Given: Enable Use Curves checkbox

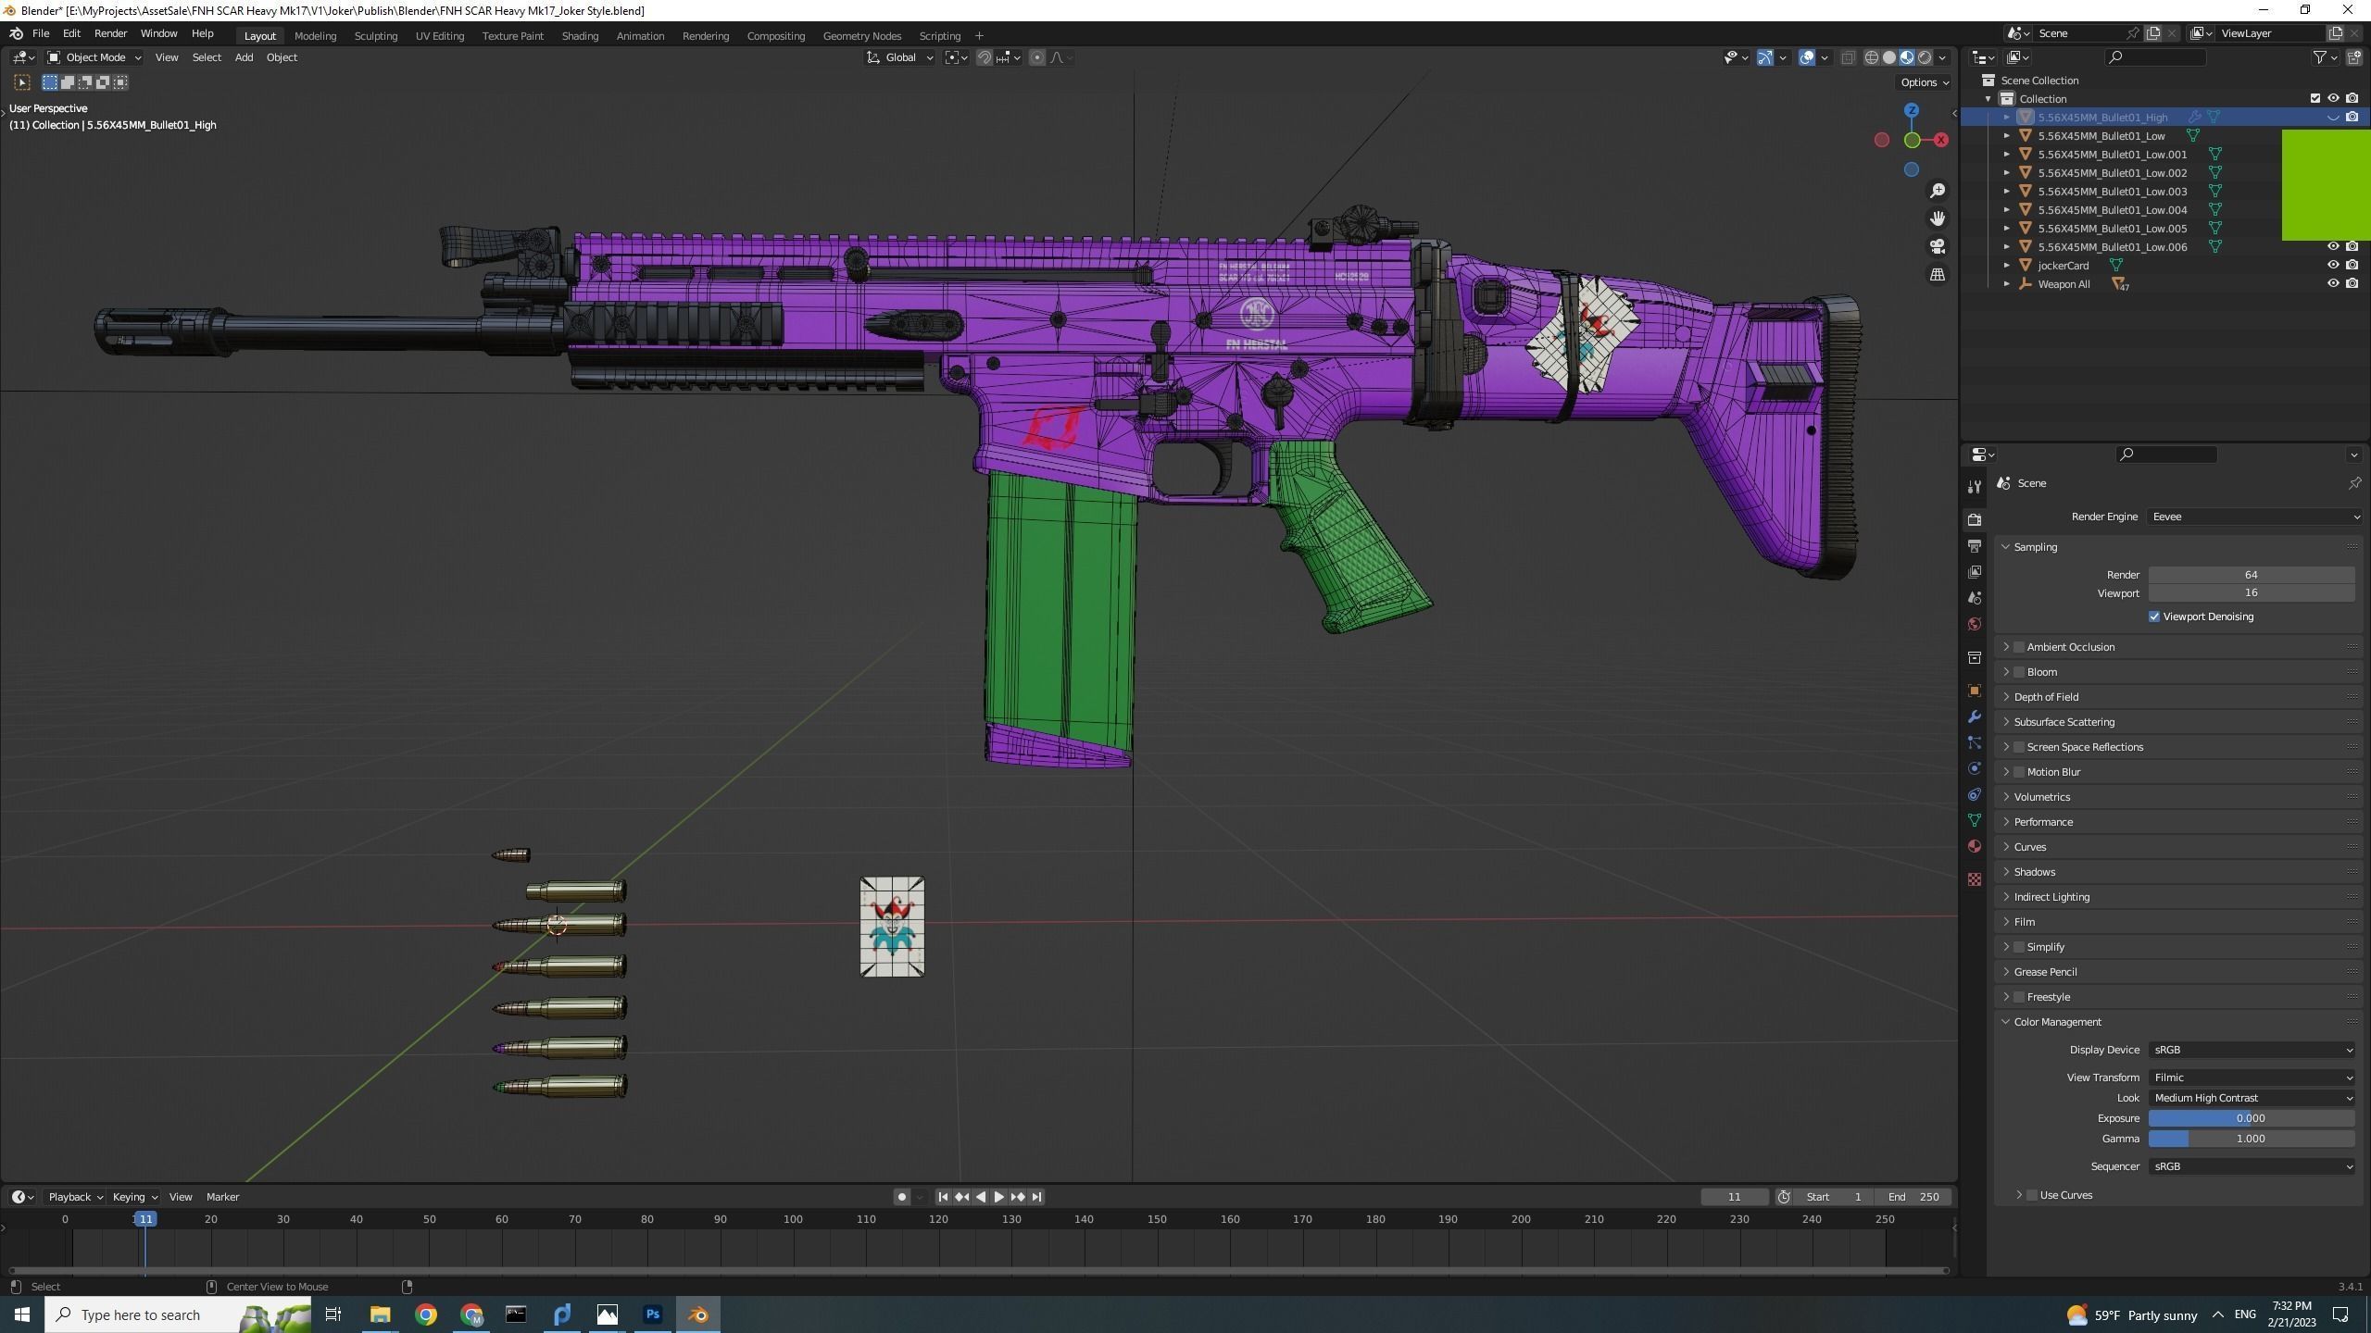Looking at the screenshot, I should click(2032, 1195).
